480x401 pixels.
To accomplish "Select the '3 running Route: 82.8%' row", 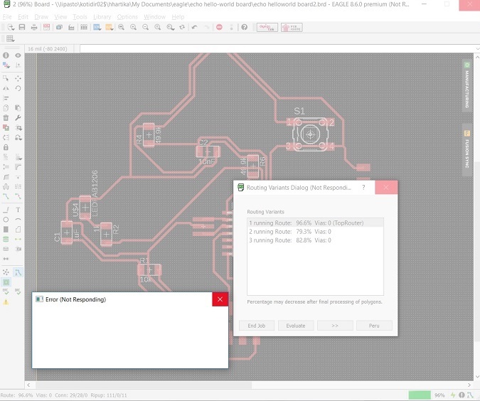I will click(x=315, y=240).
